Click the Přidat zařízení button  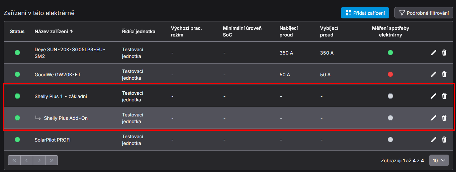(x=365, y=13)
